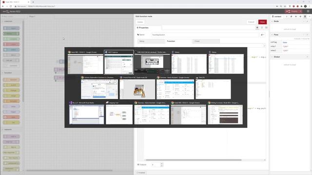Click the relay2 flow variable row
The width and height of the screenshot is (312, 175).
pos(290,51)
